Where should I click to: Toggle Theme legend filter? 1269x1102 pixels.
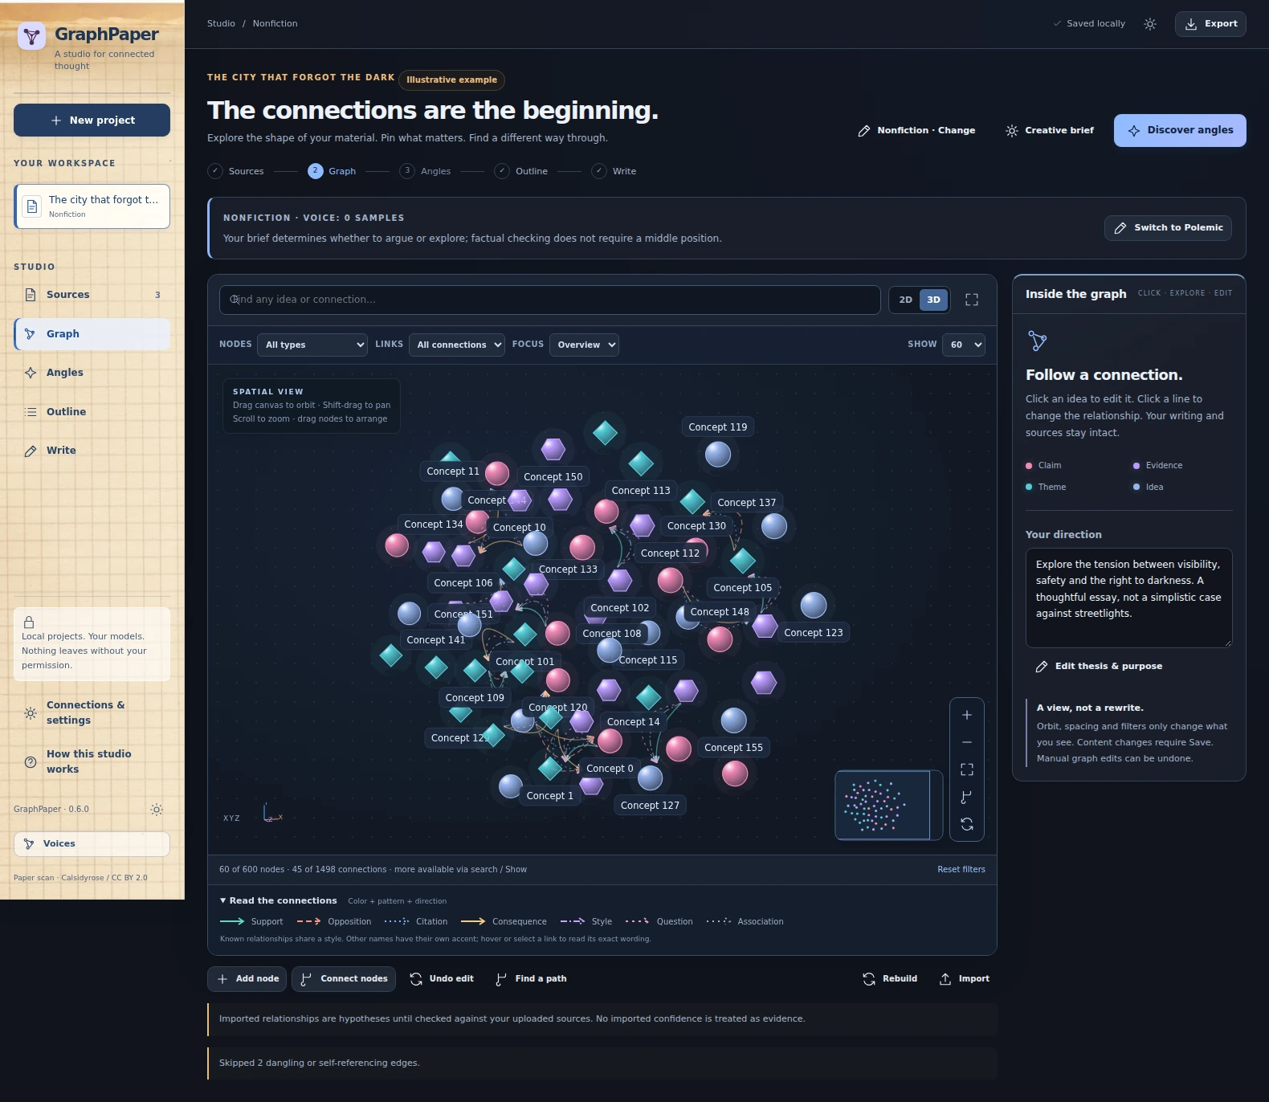pyautogui.click(x=1046, y=488)
